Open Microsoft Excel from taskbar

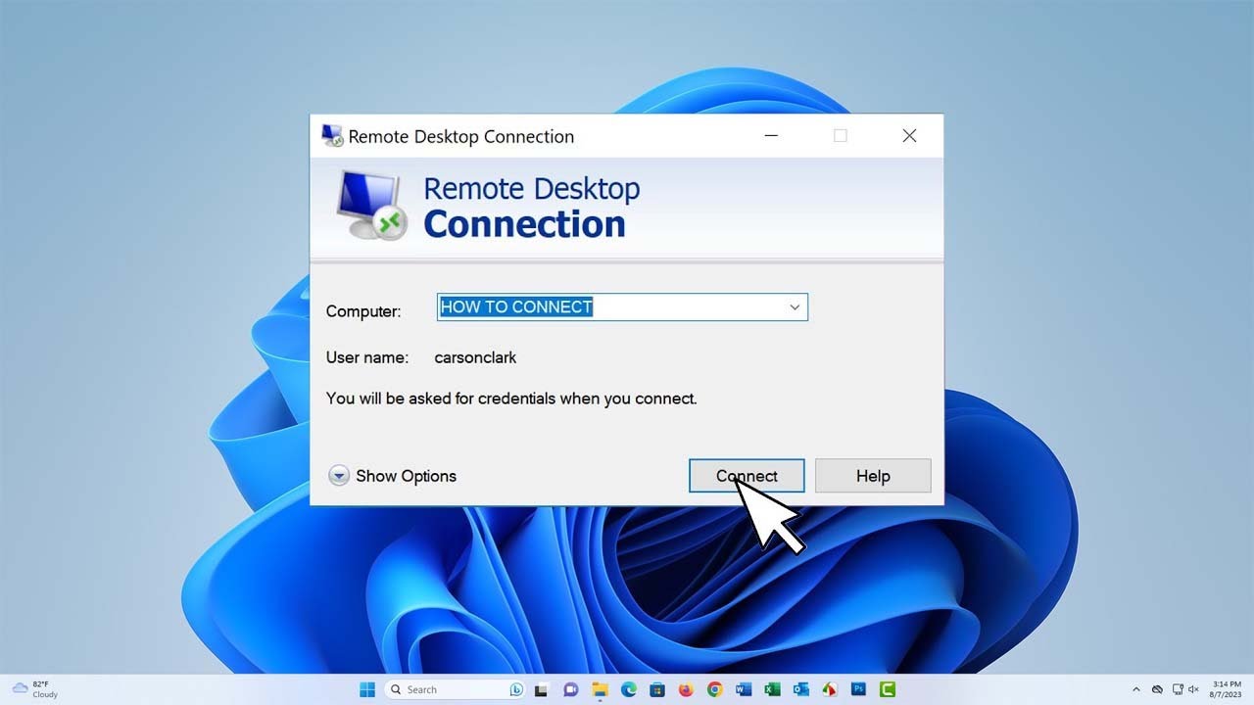tap(772, 689)
